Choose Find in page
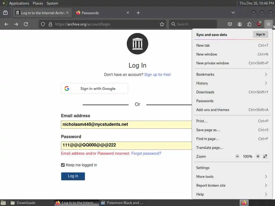 tap(232, 139)
